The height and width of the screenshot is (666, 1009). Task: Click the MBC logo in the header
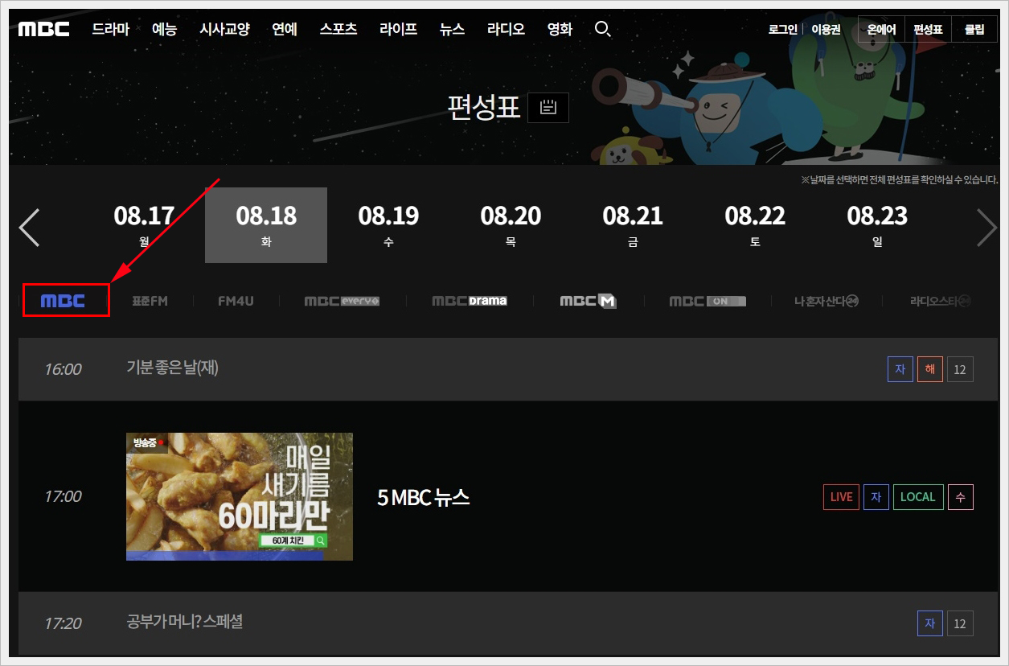point(44,30)
